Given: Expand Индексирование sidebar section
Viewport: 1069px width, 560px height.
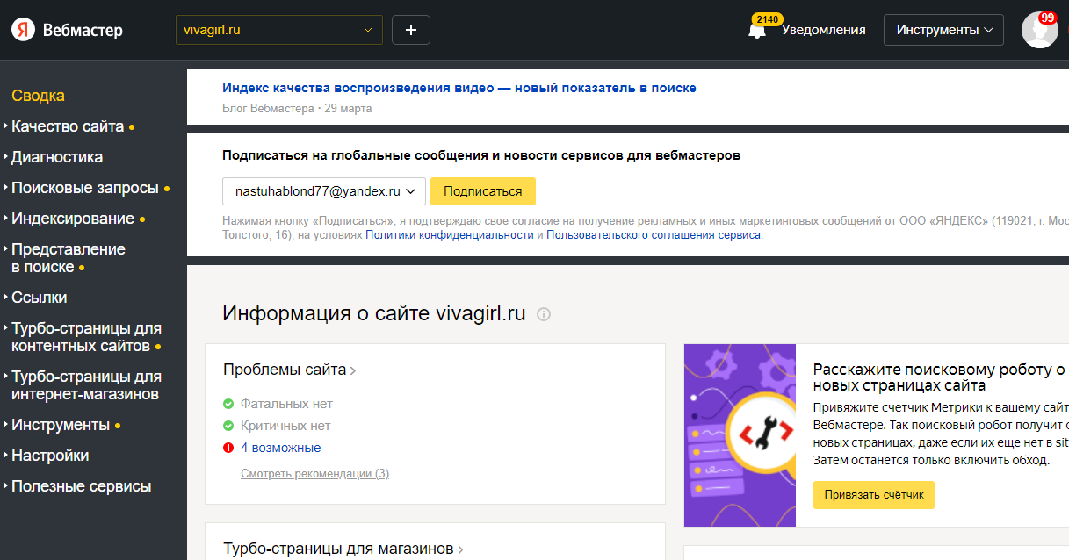Looking at the screenshot, I should [x=73, y=219].
